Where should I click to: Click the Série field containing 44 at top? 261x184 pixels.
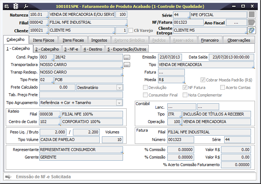point(181,15)
